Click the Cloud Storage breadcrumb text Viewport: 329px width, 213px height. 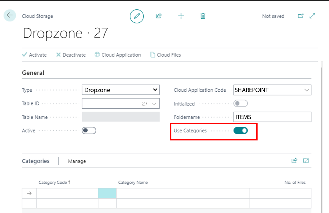point(38,16)
